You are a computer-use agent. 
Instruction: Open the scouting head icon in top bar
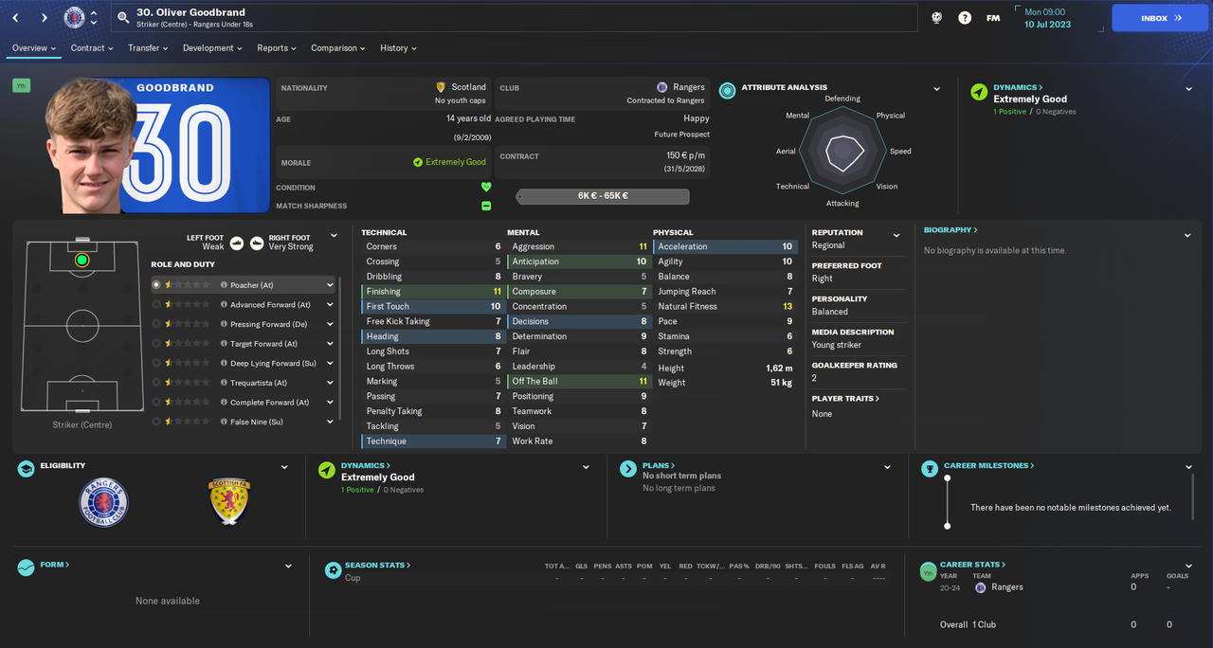pyautogui.click(x=936, y=18)
